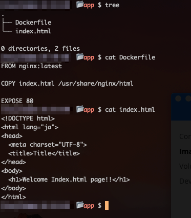
Task: Open the Containers item in background window
Action: point(185,136)
